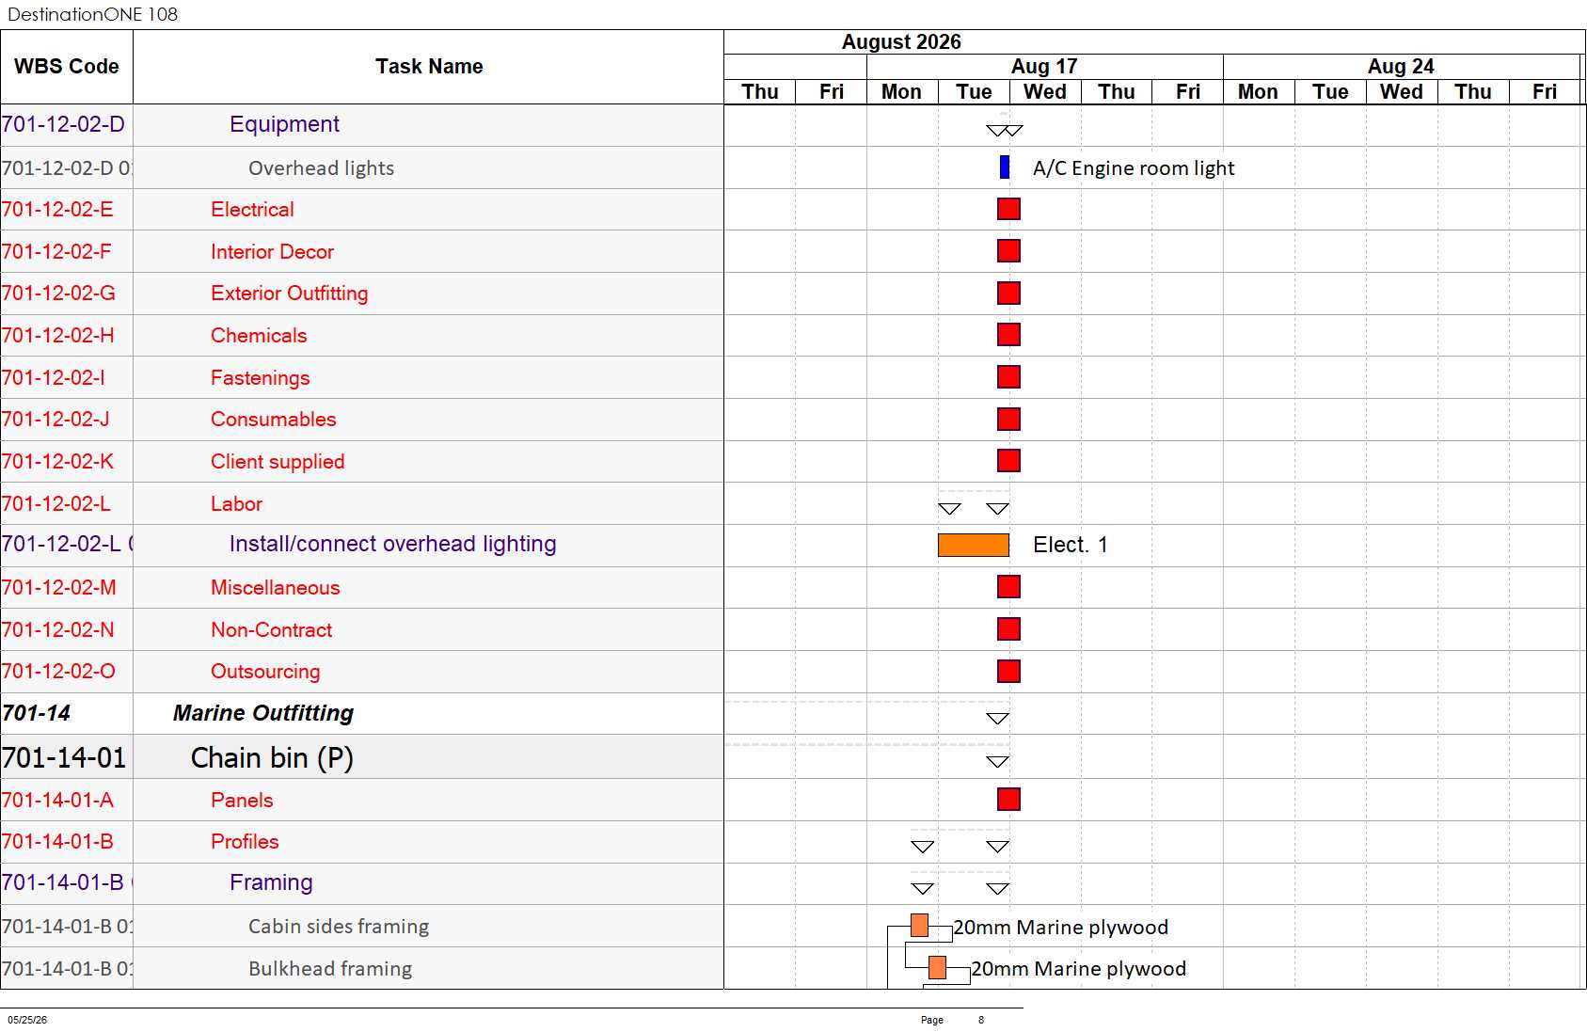Click the orange Install/connect overhead lighting bar
The image size is (1587, 1032).
coord(974,545)
